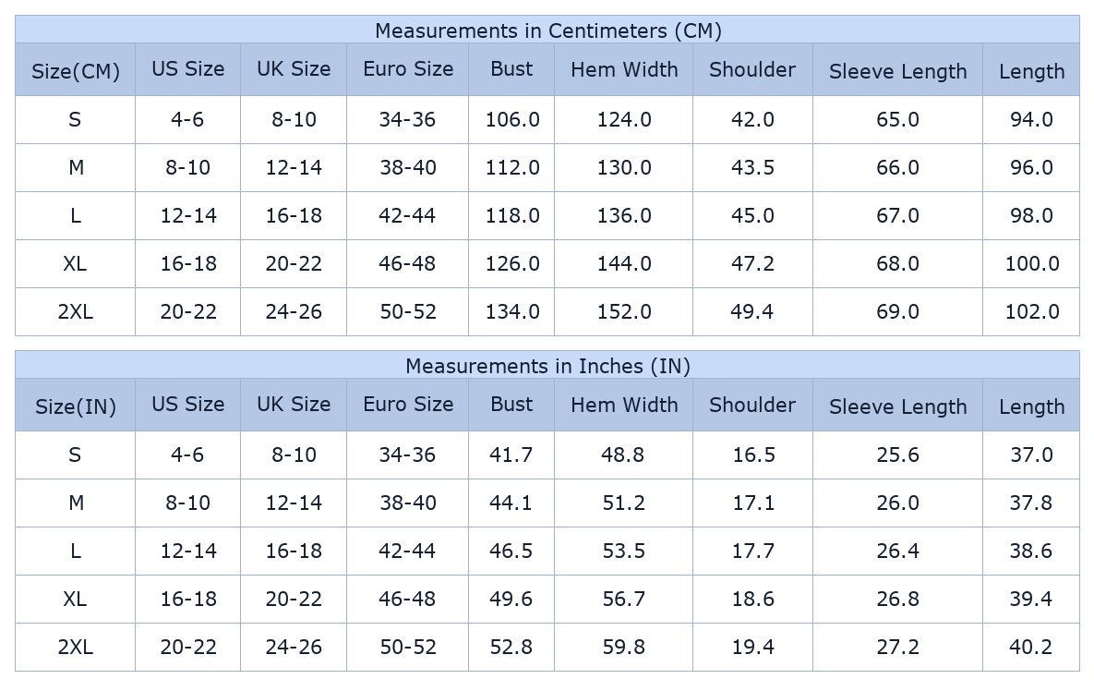Click the Sleeve Length value 69.0
Screen dimensions: 1094x691
coord(897,311)
